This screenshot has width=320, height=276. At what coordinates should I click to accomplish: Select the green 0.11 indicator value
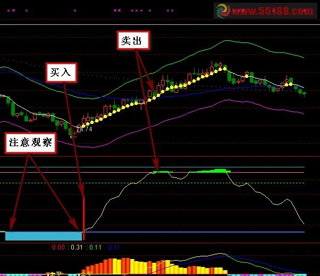click(x=95, y=247)
